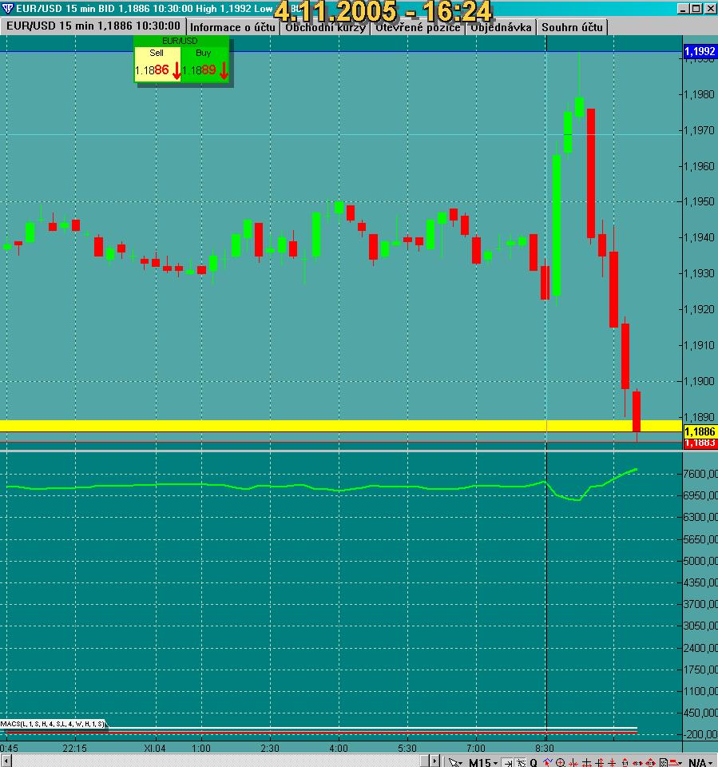718x767 pixels.
Task: Click the checklist properties icon in toolbar
Action: click(664, 762)
